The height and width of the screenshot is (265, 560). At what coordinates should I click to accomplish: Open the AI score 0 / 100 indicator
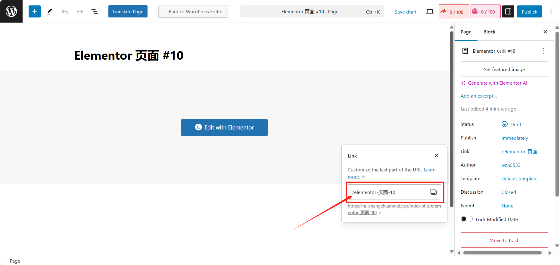pyautogui.click(x=486, y=11)
